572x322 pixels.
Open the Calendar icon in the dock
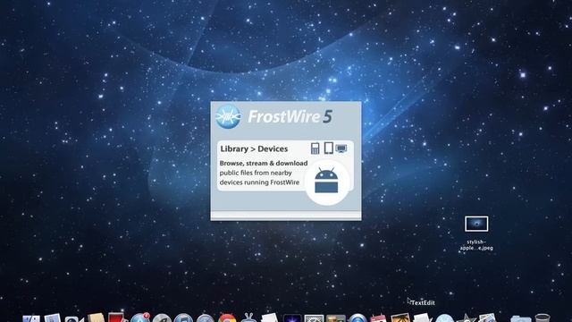point(378,318)
